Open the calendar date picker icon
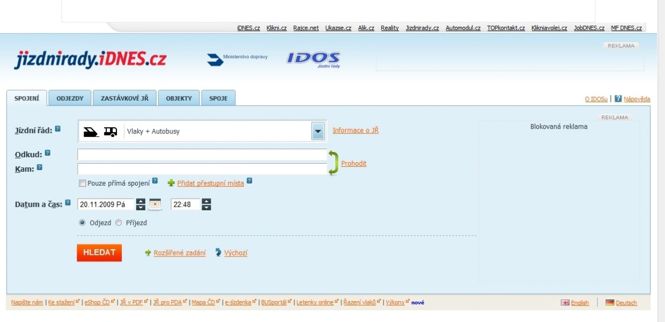665x322 pixels. 155,204
